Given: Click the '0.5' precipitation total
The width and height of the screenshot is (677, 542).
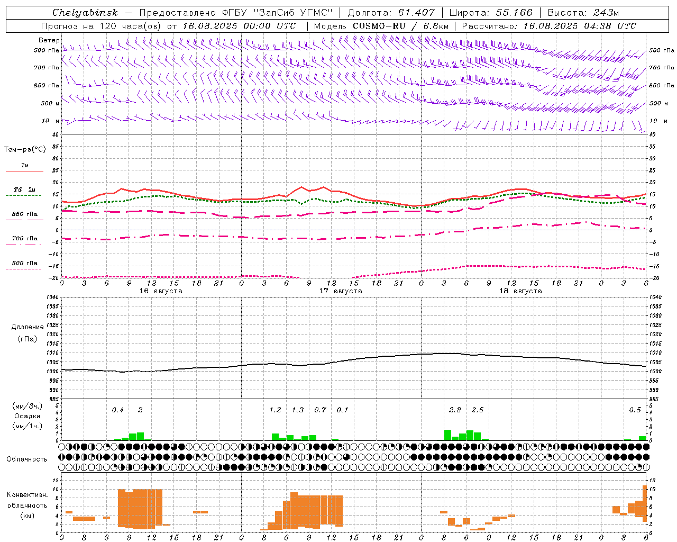Looking at the screenshot, I should click(635, 410).
